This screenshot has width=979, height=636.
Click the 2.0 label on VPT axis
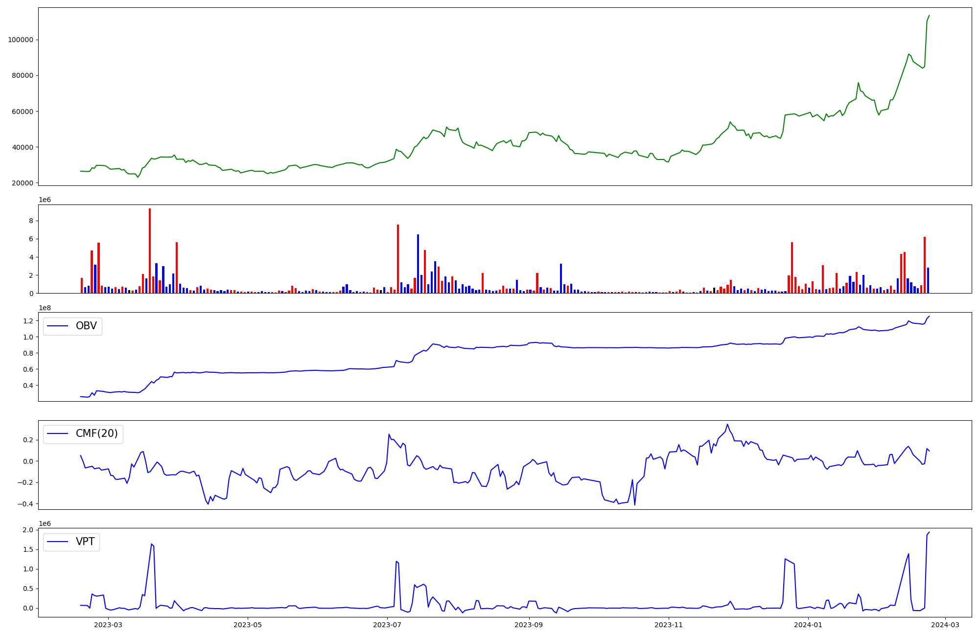(28, 530)
